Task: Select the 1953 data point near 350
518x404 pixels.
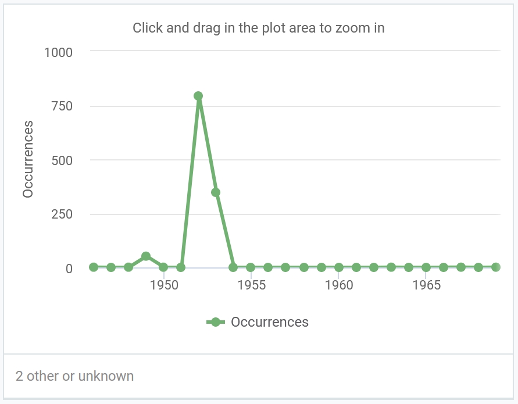Action: click(216, 192)
